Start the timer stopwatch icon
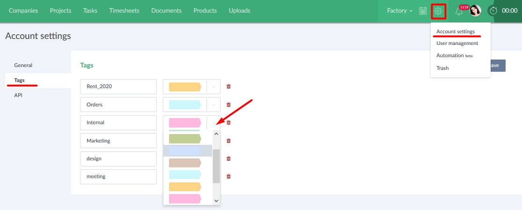 pos(493,11)
